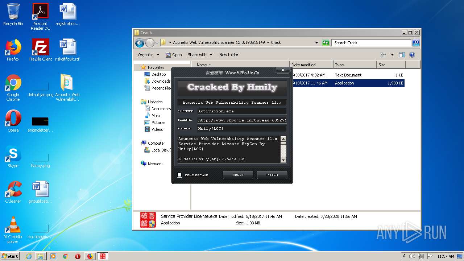Open the Recycle Bin desktop icon
The width and height of the screenshot is (464, 261).
[x=13, y=14]
